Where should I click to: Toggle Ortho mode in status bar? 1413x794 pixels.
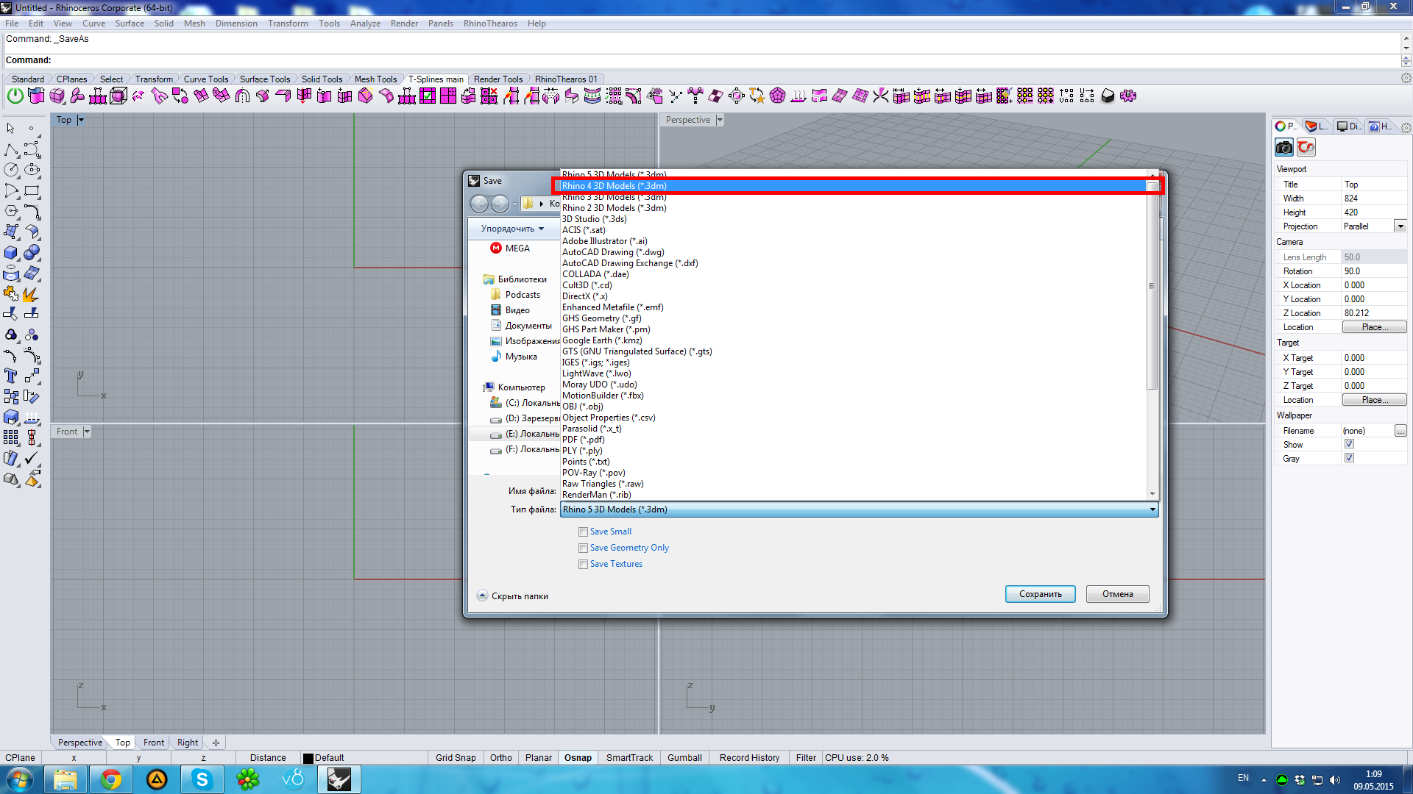coord(501,758)
